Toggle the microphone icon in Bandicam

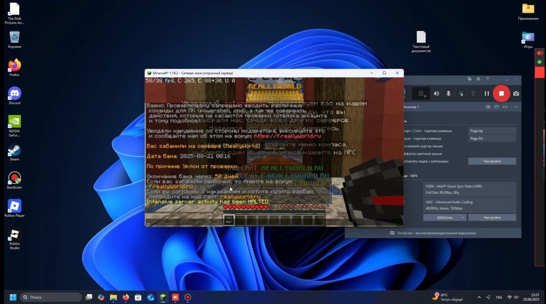pos(448,93)
